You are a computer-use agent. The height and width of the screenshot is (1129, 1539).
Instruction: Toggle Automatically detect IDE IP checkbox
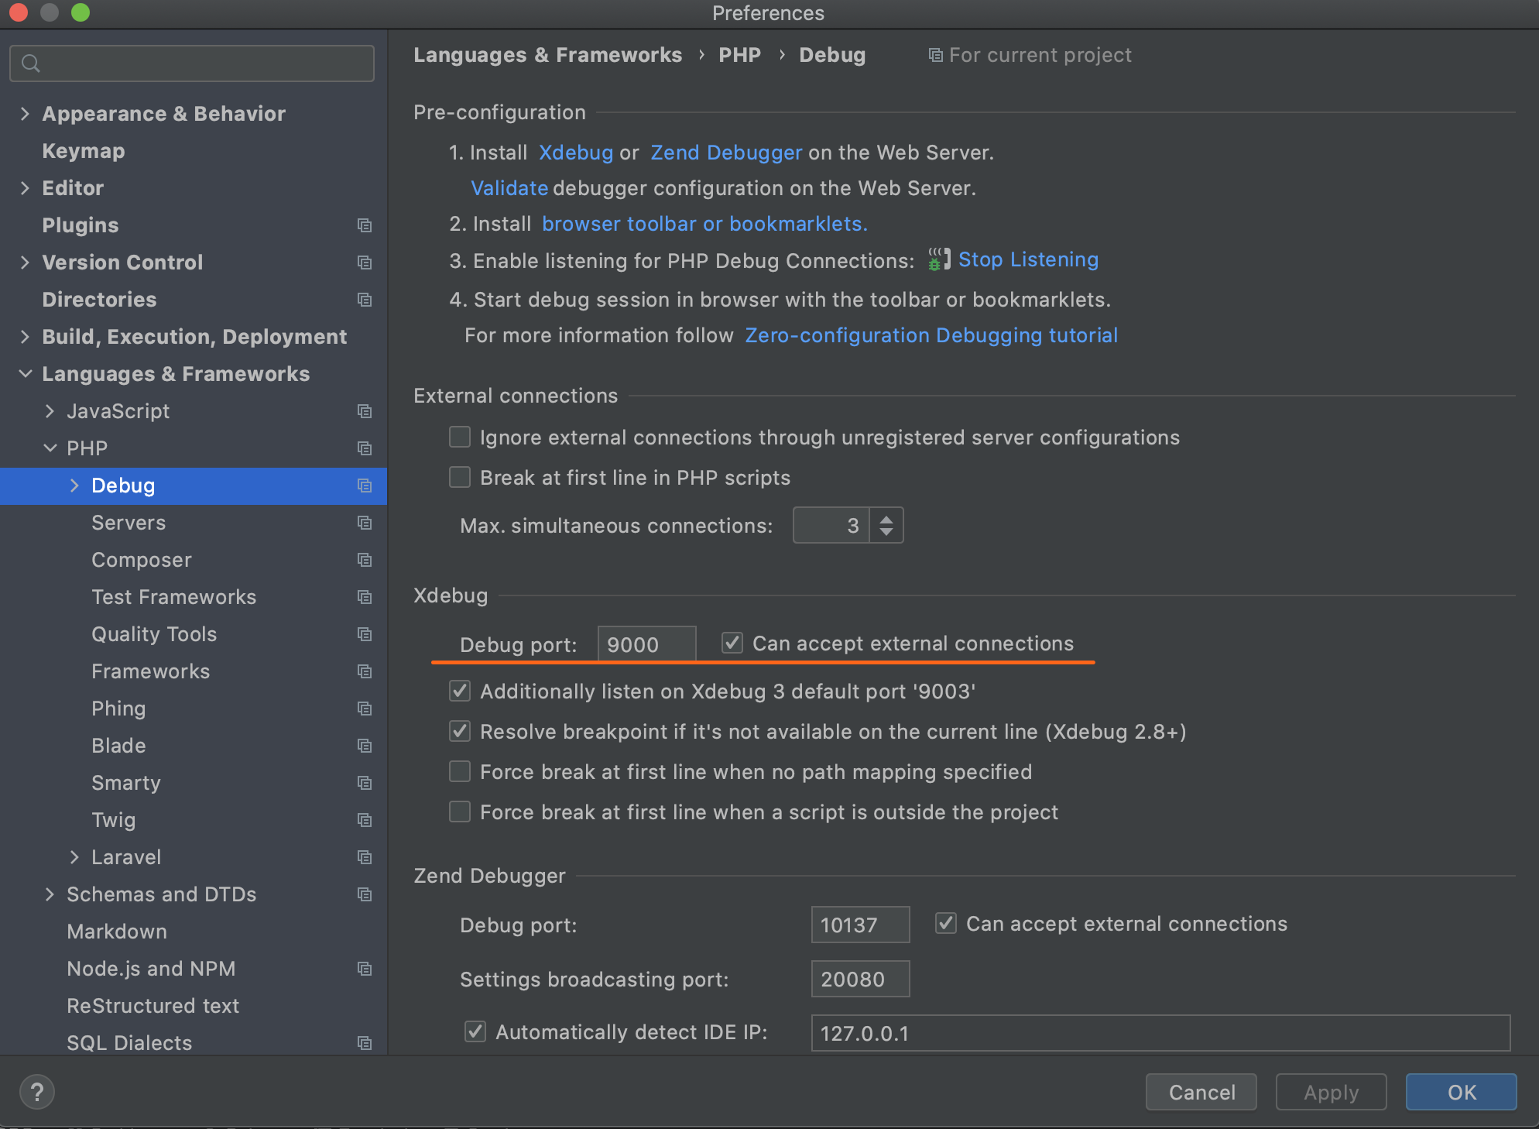point(475,1031)
